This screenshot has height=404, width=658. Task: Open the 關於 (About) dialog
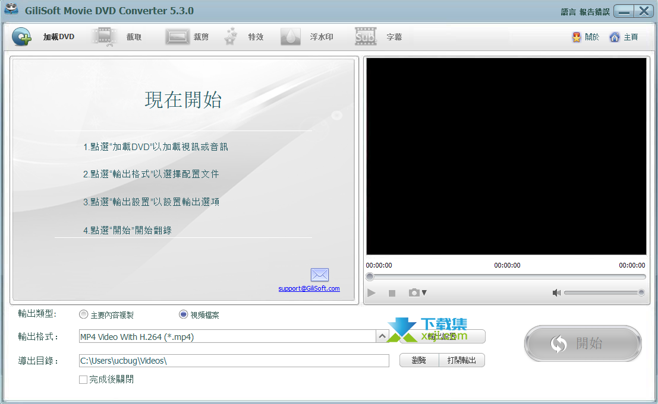coord(586,37)
